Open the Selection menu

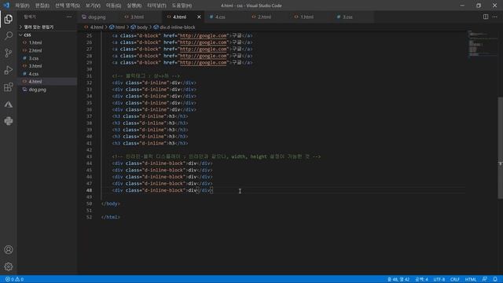(68, 6)
